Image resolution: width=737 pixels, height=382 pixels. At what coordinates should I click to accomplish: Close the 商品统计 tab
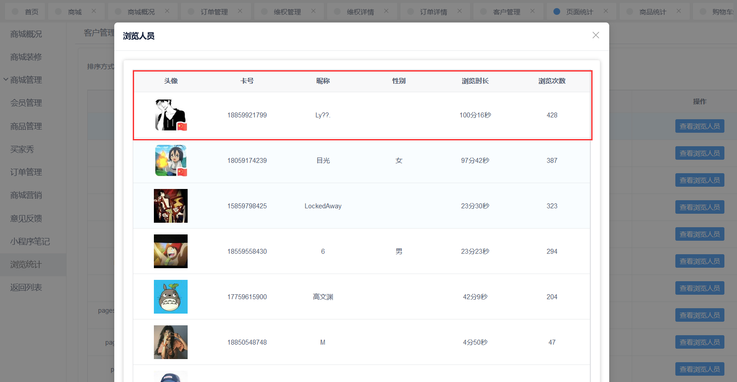[679, 11]
